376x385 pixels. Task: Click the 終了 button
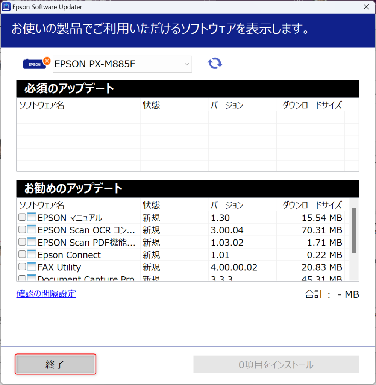click(55, 364)
